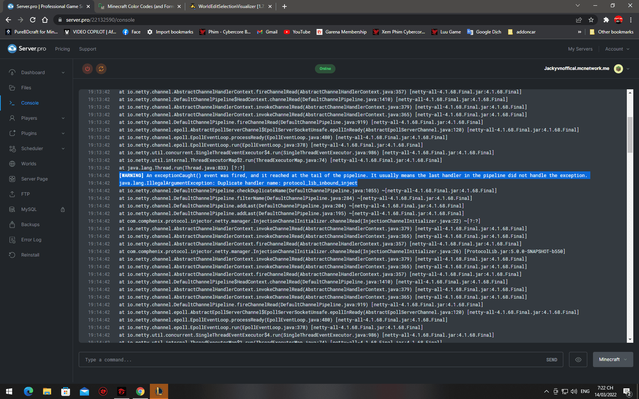Click the Reinstall icon in sidebar

coord(12,255)
